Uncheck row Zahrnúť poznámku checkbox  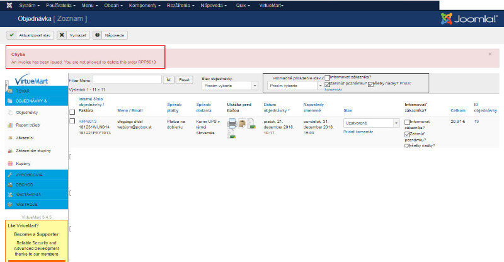407,134
